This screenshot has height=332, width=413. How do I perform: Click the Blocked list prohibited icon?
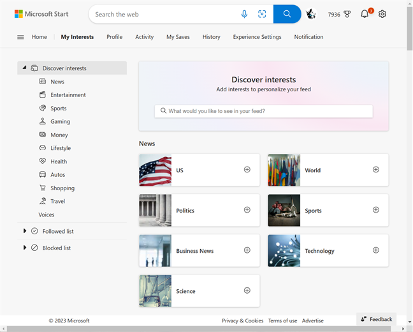[34, 248]
